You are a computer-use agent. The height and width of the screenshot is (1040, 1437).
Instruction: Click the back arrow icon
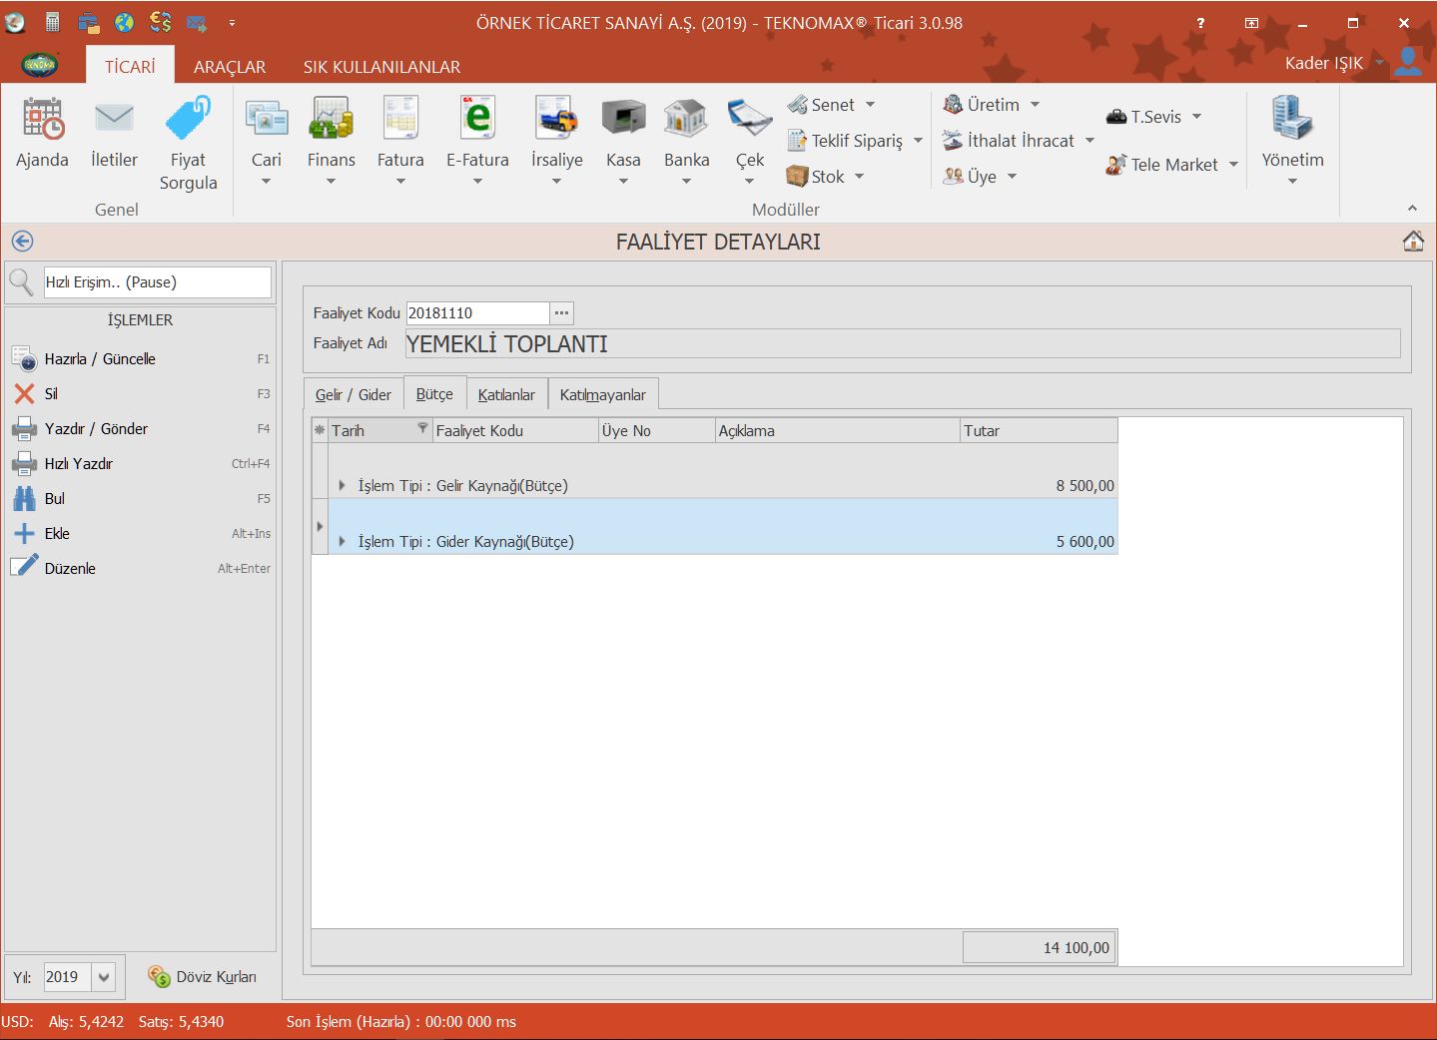22,242
